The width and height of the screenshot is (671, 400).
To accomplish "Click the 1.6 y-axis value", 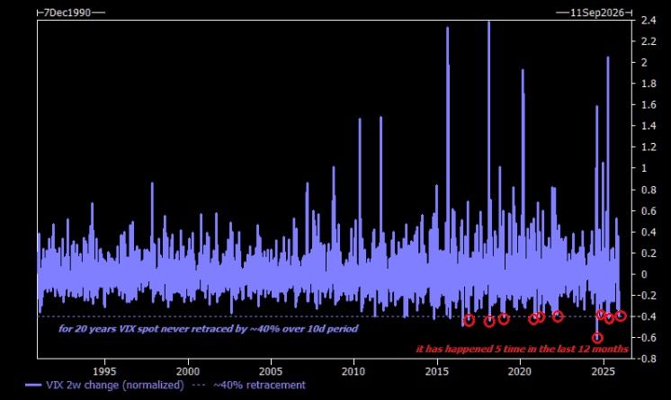I will 649,105.
